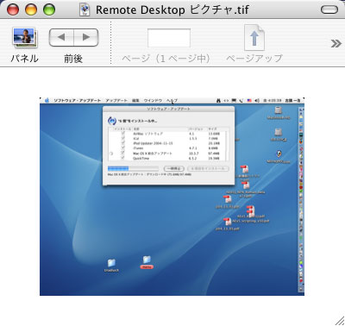Toggle toolbar with title bar pill button

point(329,9)
